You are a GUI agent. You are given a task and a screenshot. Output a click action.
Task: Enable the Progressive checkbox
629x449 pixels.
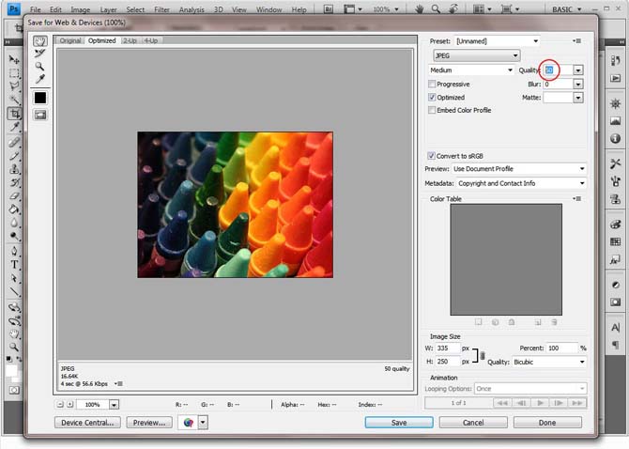(x=432, y=84)
